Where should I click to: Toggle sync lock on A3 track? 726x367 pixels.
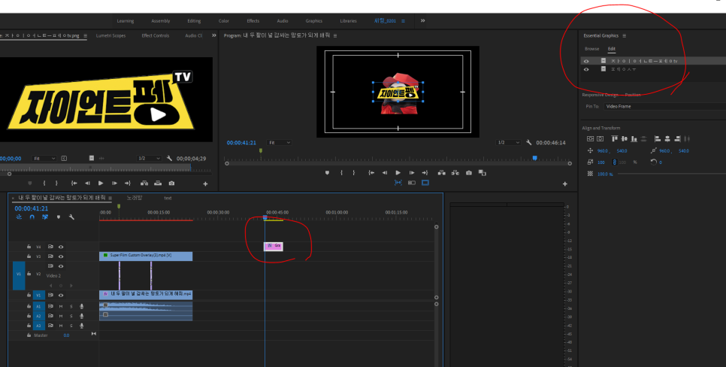50,326
